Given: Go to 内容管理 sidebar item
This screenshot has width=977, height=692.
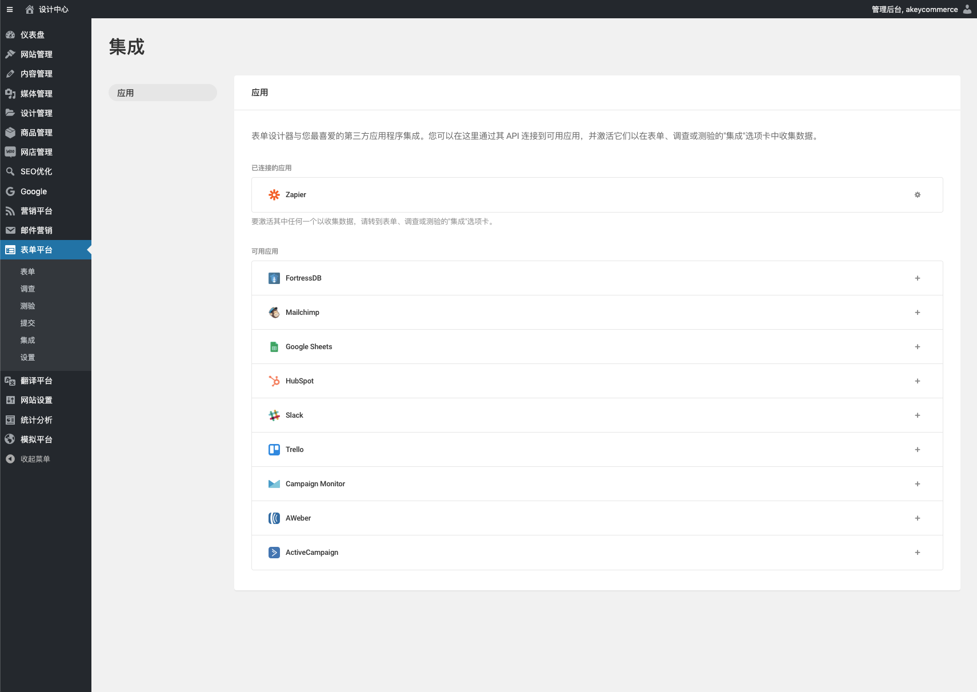Looking at the screenshot, I should pos(46,74).
